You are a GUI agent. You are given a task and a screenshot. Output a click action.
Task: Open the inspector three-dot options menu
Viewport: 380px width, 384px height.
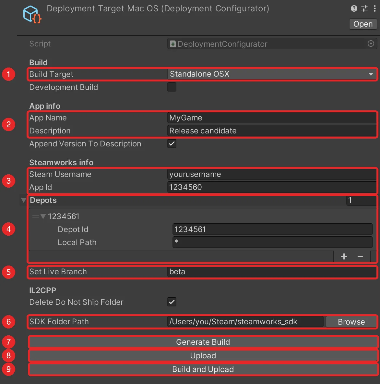click(x=374, y=8)
